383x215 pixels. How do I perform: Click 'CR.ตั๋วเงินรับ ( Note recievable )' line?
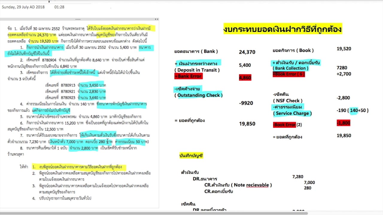pos(238,185)
